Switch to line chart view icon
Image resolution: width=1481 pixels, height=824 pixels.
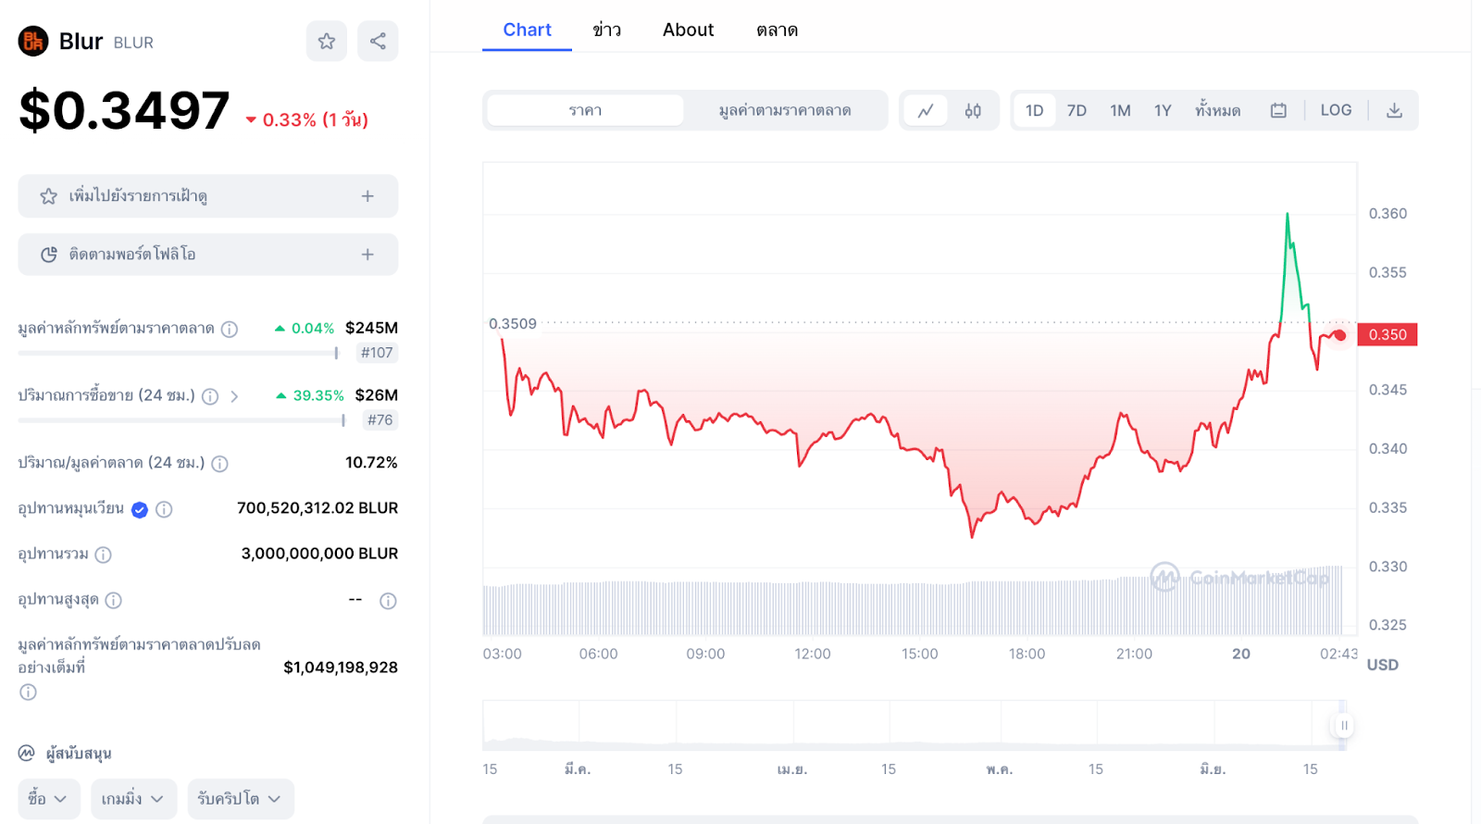point(925,110)
